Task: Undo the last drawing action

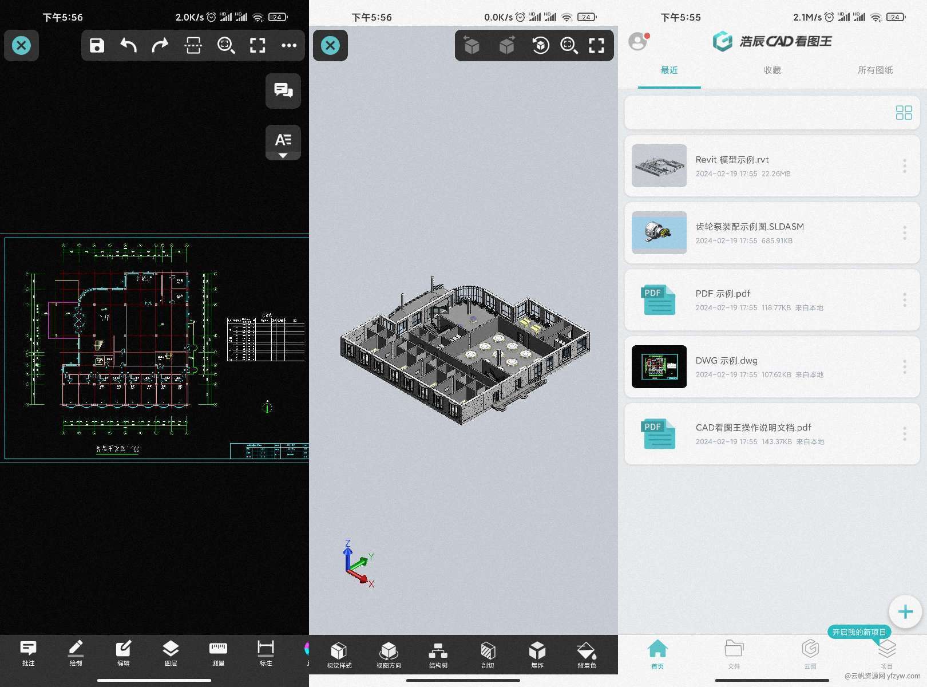Action: (x=128, y=45)
